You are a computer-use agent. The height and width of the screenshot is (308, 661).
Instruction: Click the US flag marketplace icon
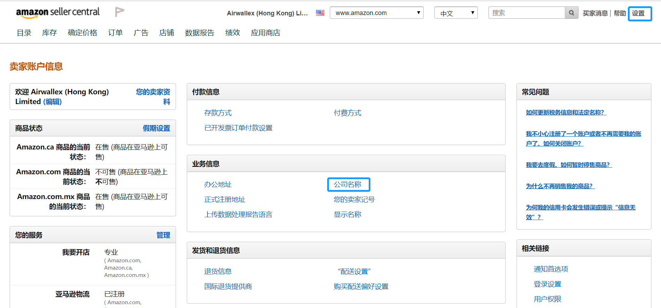pos(320,13)
